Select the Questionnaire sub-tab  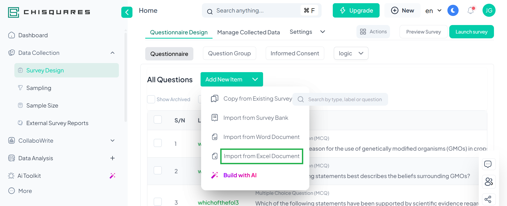click(169, 54)
